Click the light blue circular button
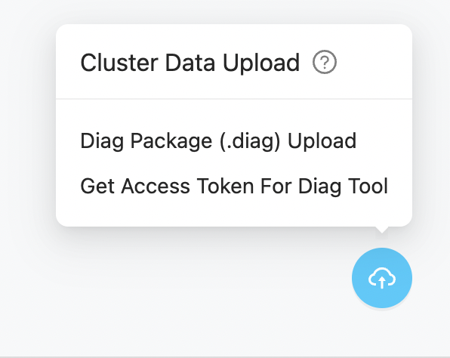 382,278
